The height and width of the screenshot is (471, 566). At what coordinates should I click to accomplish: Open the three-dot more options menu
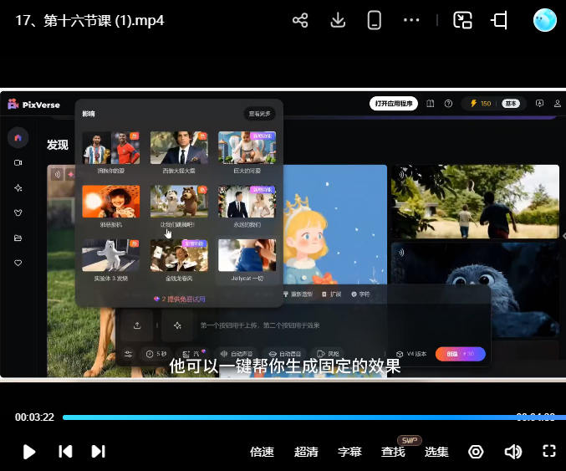pos(411,21)
